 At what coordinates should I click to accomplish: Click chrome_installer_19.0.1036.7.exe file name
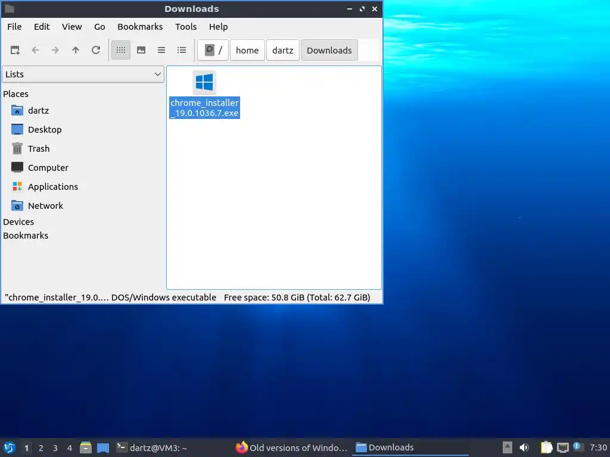[x=205, y=108]
